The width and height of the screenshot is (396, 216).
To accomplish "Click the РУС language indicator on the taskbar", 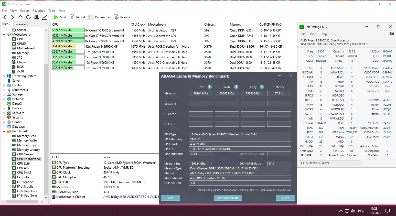I will [x=361, y=211].
